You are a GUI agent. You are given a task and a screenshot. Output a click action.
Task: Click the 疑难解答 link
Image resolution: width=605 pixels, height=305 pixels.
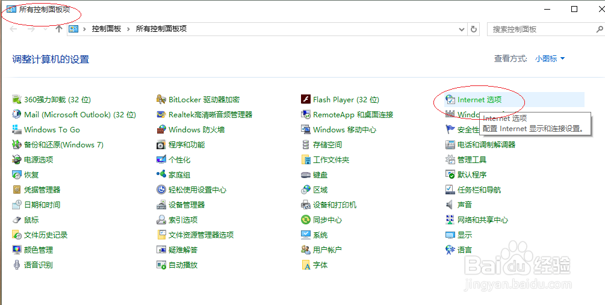pyautogui.click(x=183, y=250)
